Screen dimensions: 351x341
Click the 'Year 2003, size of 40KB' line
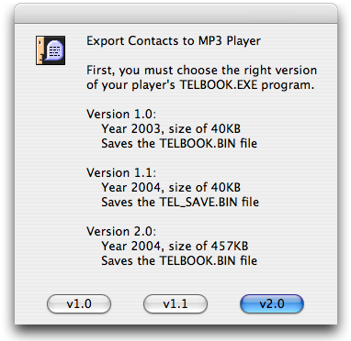(171, 128)
